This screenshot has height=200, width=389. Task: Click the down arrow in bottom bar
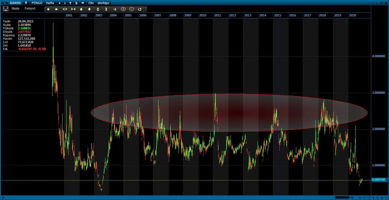coord(378,198)
